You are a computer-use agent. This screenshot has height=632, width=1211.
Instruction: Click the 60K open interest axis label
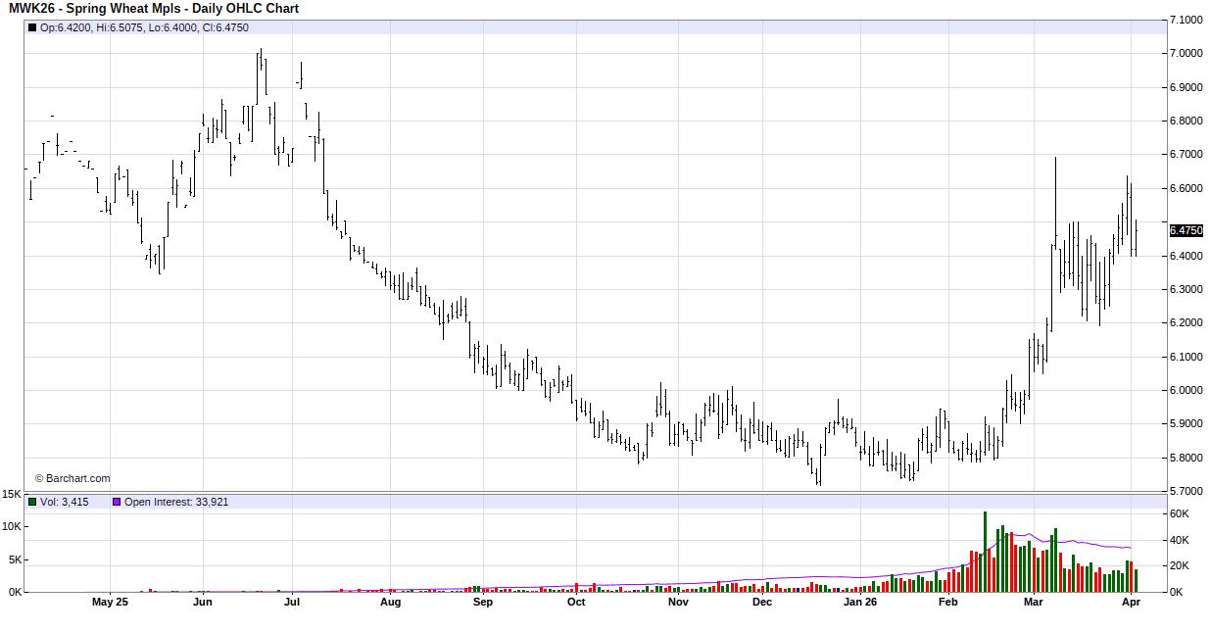[x=1180, y=514]
